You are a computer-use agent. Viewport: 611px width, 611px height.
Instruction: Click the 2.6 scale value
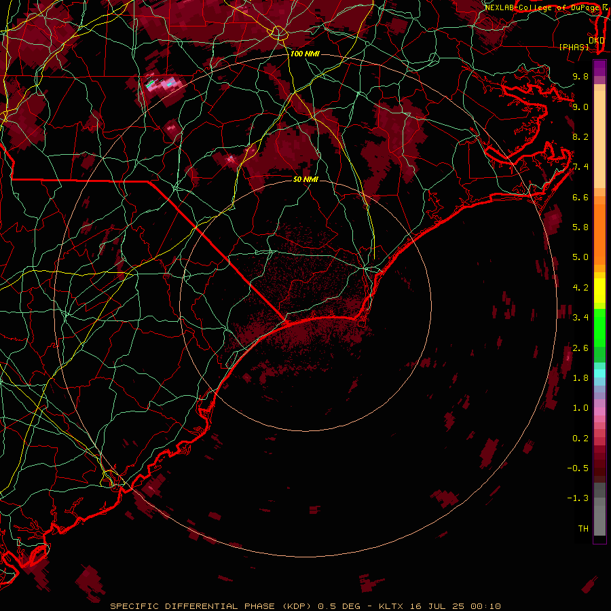pos(580,348)
